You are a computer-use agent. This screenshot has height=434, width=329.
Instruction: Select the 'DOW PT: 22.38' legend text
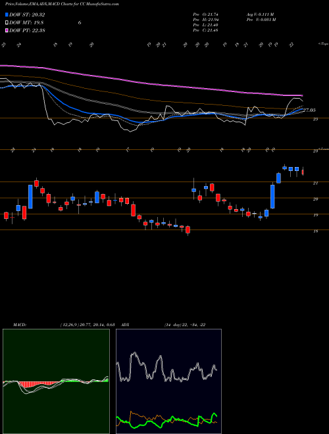click(27, 30)
